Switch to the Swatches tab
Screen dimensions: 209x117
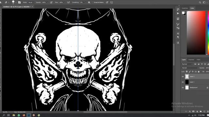[185, 8]
